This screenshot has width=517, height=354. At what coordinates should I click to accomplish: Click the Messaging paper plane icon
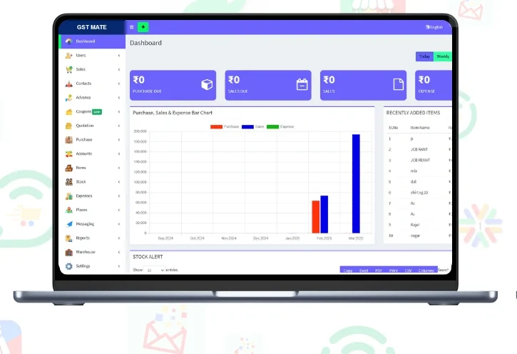coord(69,224)
